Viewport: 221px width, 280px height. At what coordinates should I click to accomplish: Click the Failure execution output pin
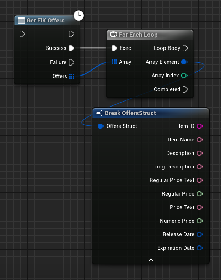click(71, 62)
